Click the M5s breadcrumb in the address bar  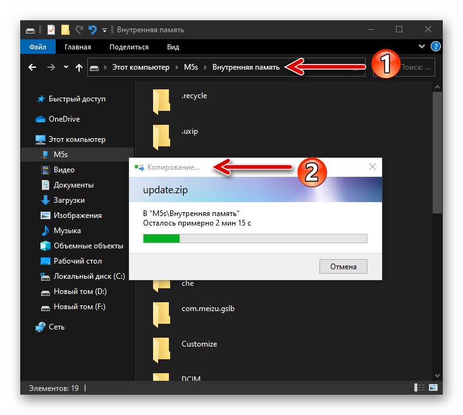(x=191, y=67)
